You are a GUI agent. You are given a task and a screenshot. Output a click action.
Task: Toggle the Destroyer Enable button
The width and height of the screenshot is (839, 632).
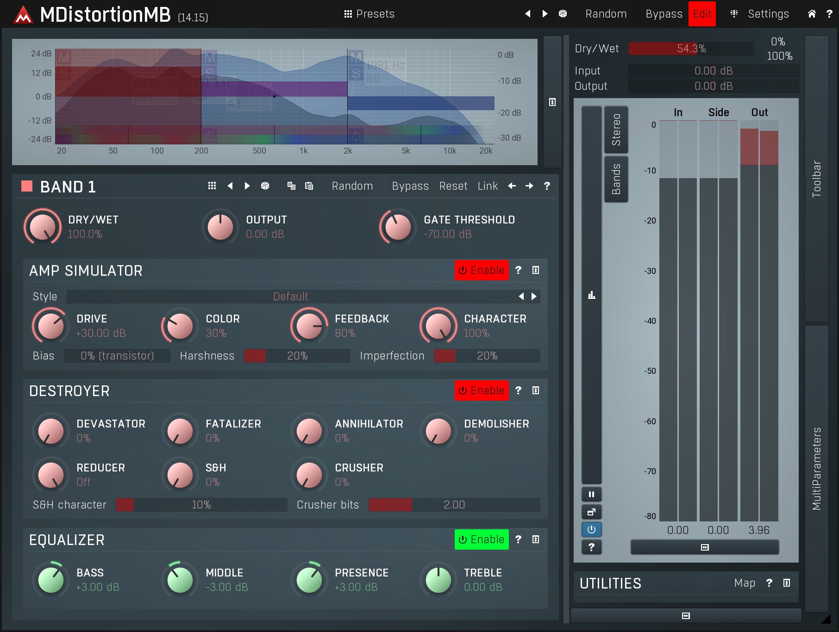[x=481, y=390]
